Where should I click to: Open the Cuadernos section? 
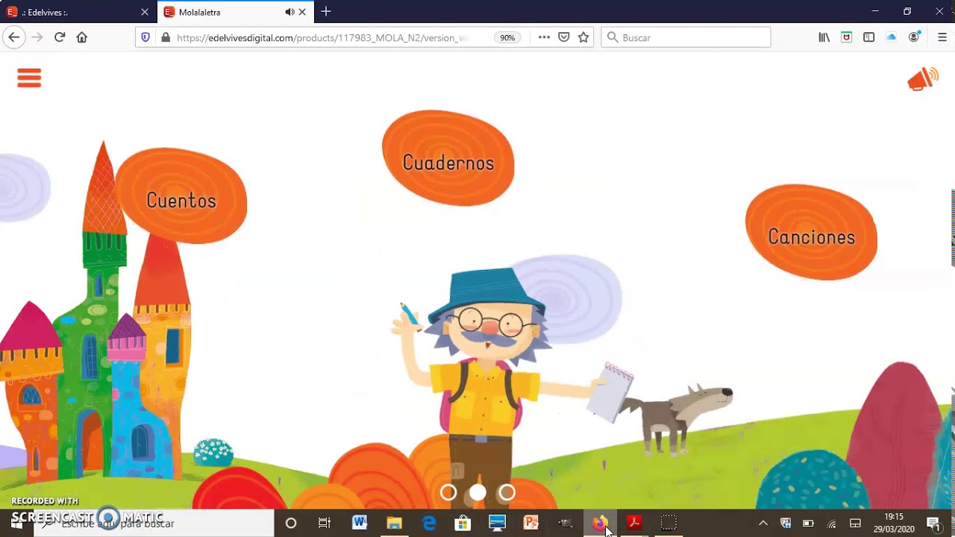point(448,158)
